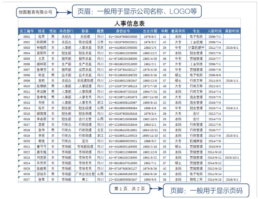
Task: Click the job cell '运营总监'
Action: pyautogui.click(x=85, y=70)
